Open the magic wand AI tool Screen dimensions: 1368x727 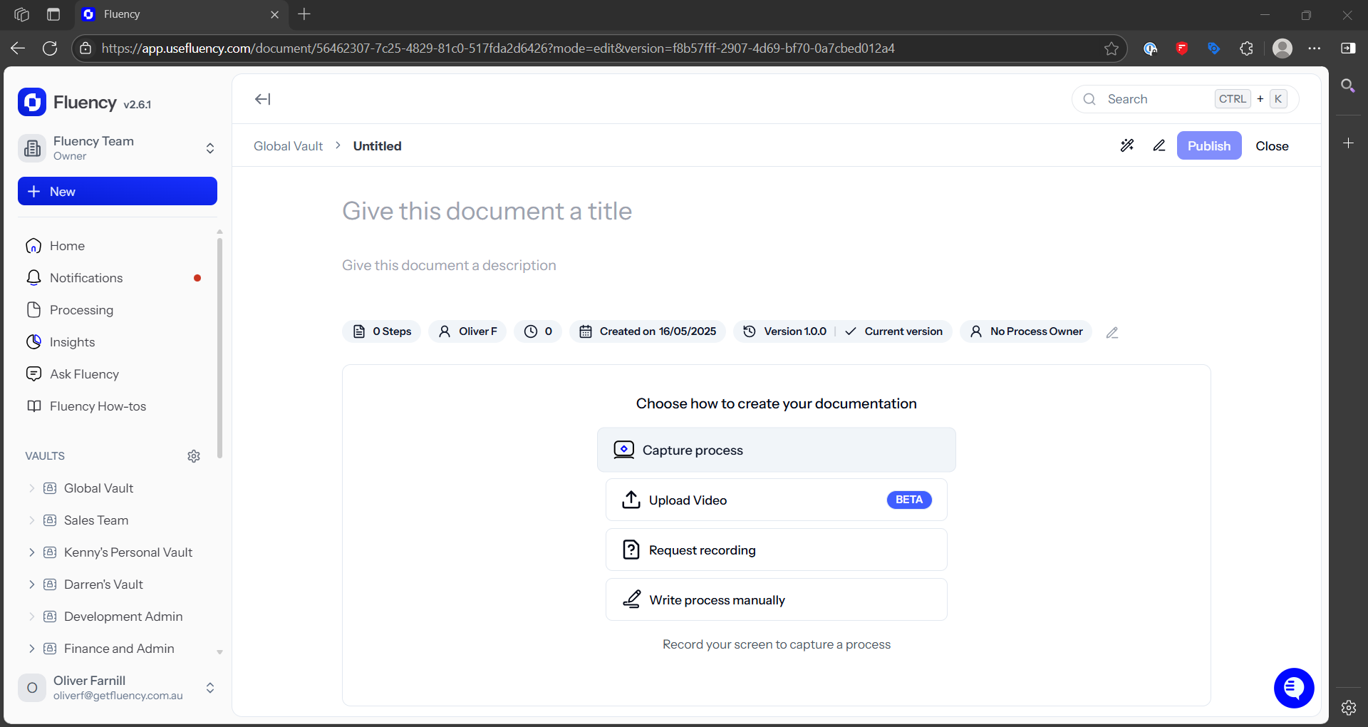[1127, 145]
